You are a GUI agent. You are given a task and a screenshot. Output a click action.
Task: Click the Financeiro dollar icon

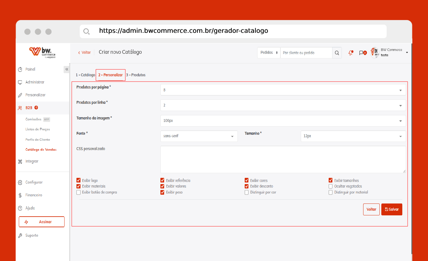pyautogui.click(x=20, y=195)
